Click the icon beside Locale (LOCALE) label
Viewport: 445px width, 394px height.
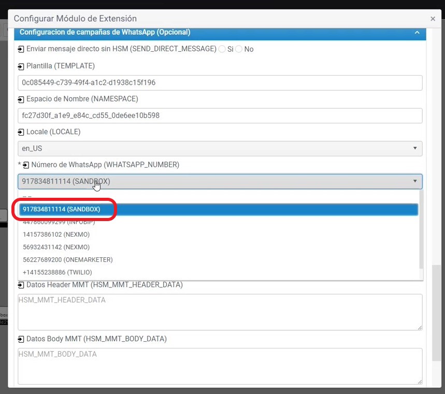tap(21, 132)
